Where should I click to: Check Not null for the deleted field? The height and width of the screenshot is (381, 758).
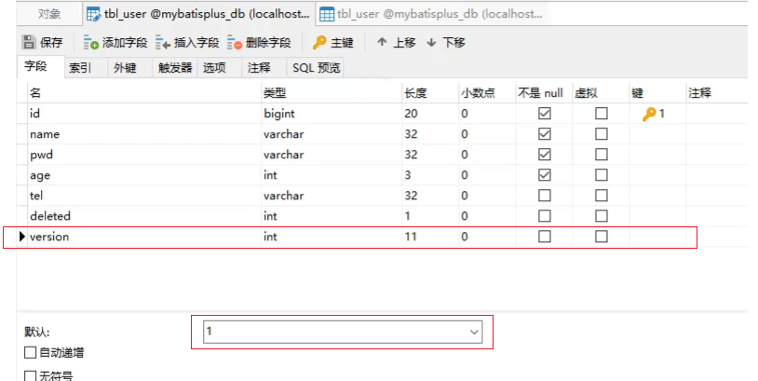(x=545, y=215)
